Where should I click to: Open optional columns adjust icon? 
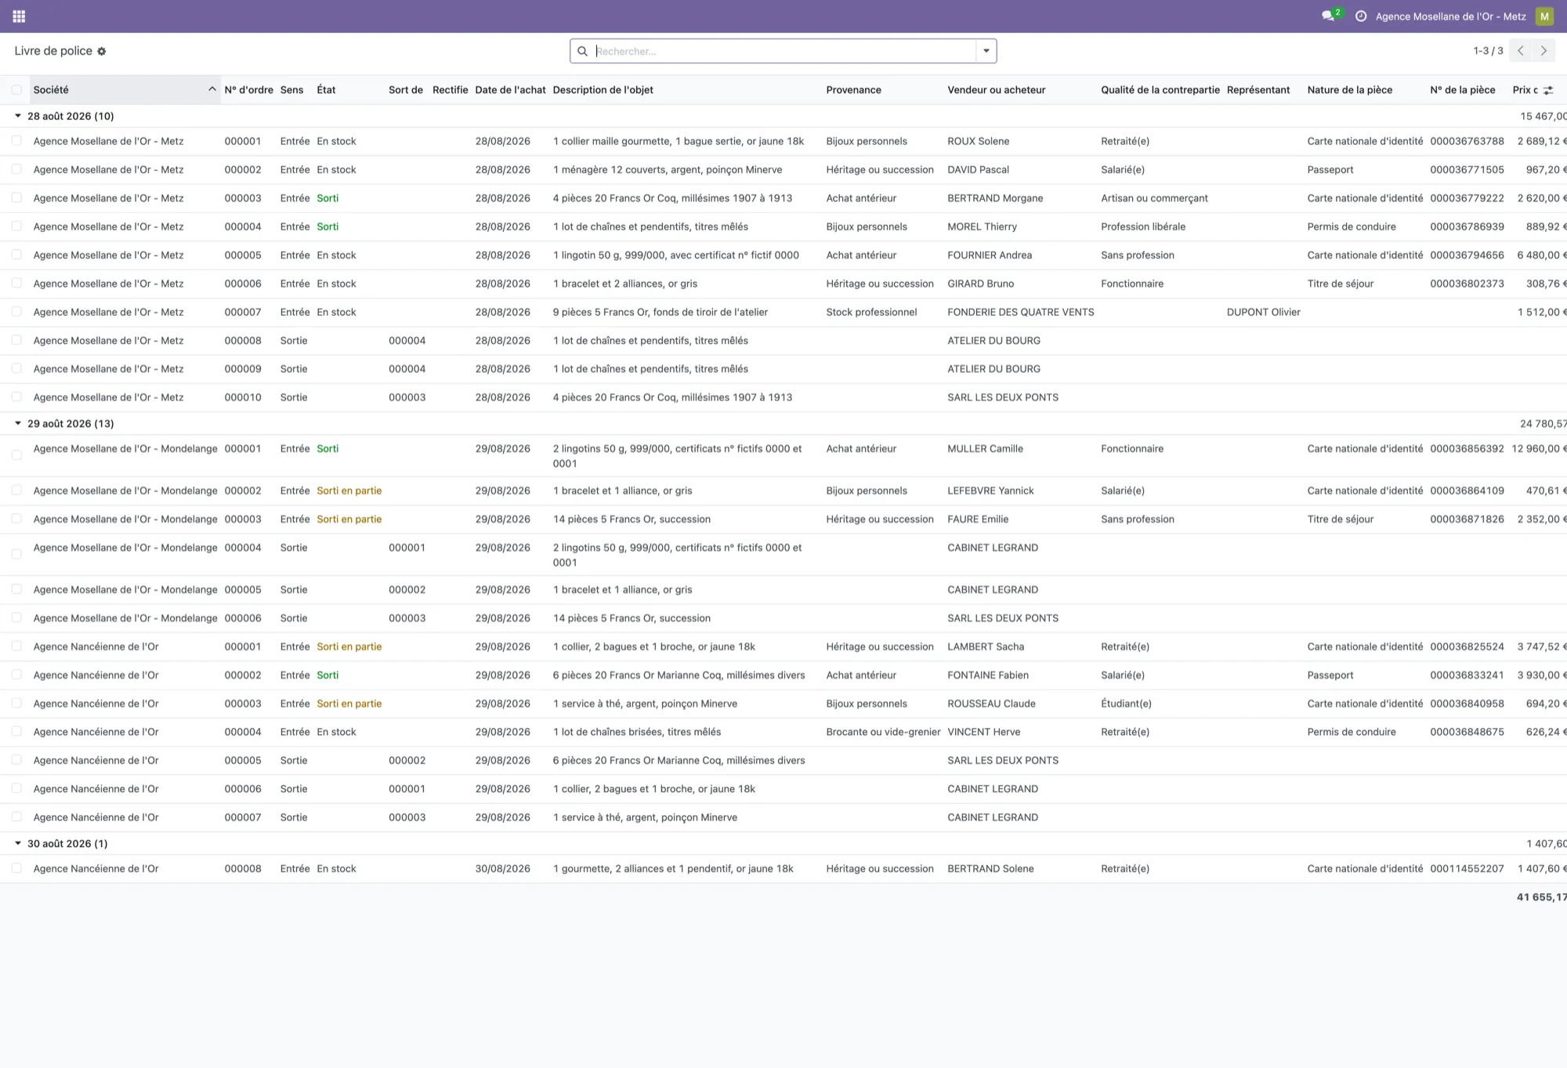(x=1548, y=90)
